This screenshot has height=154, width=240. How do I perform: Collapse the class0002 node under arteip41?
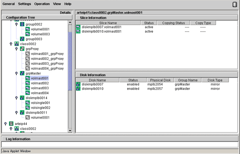pos(11,44)
